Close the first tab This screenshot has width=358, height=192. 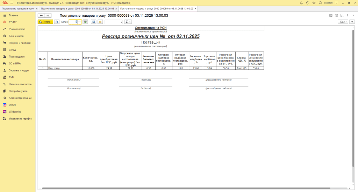point(37,9)
